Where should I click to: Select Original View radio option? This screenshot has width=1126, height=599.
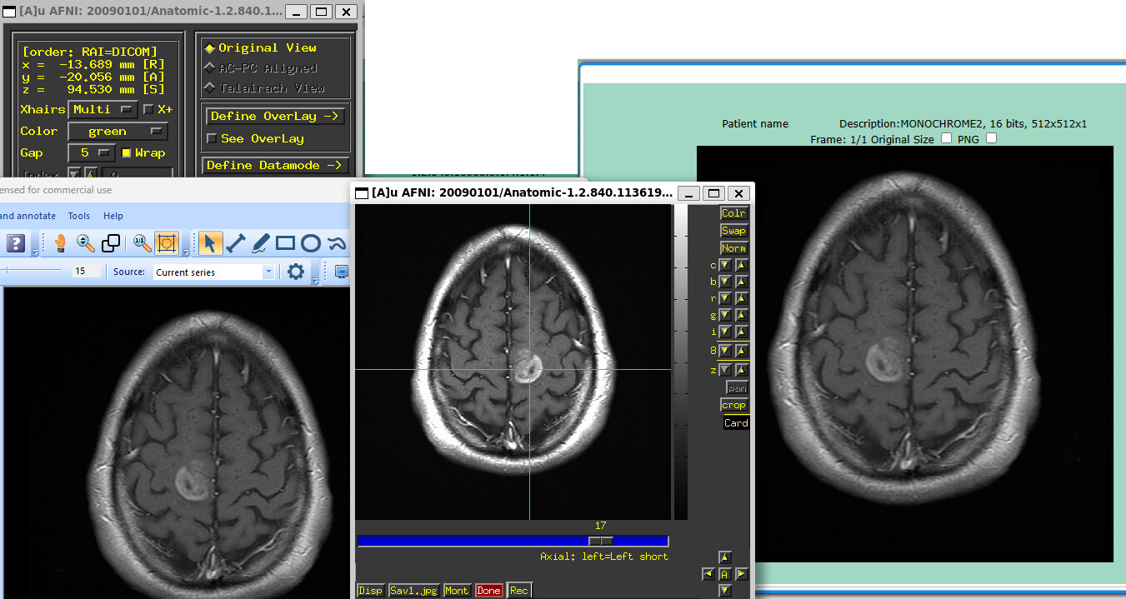pos(261,48)
